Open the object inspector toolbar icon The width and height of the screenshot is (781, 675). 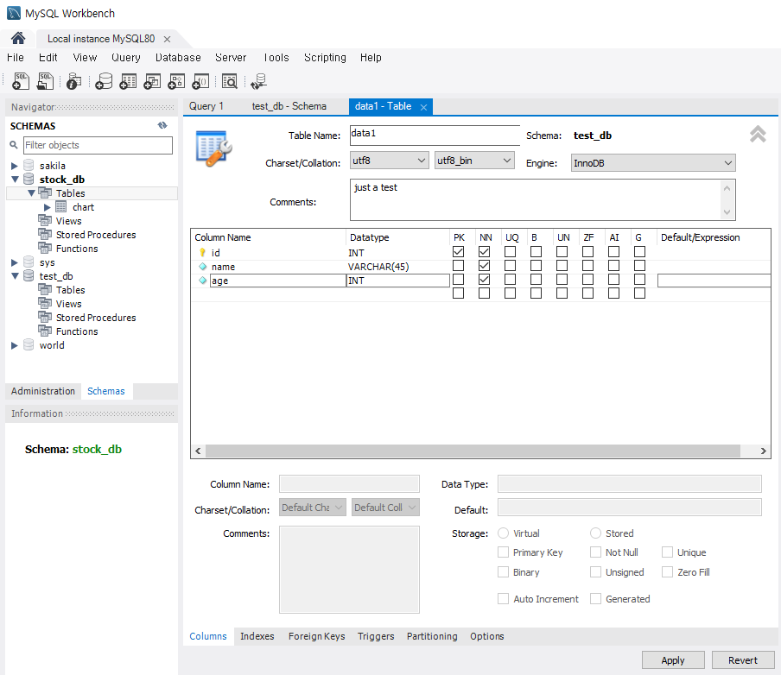click(x=73, y=81)
